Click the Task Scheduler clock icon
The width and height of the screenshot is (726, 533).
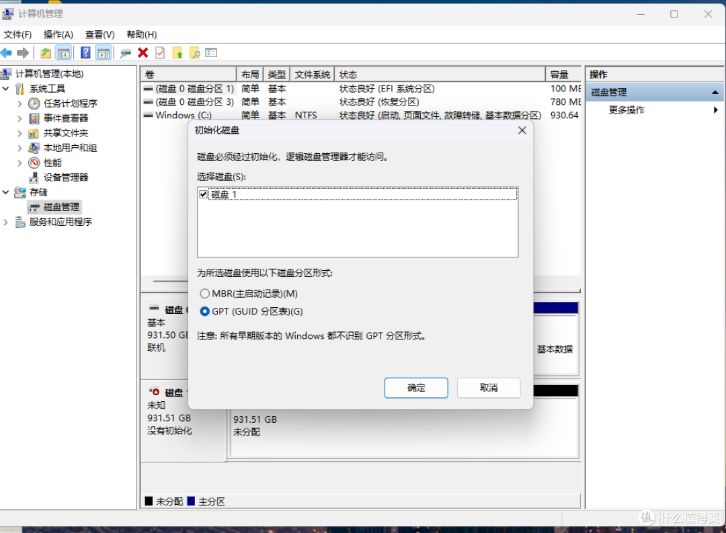[x=34, y=104]
